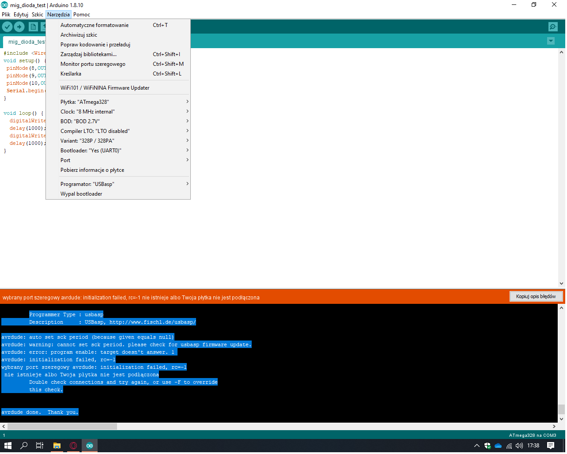Open the OneDrive tray icon
The width and height of the screenshot is (567, 454).
498,446
